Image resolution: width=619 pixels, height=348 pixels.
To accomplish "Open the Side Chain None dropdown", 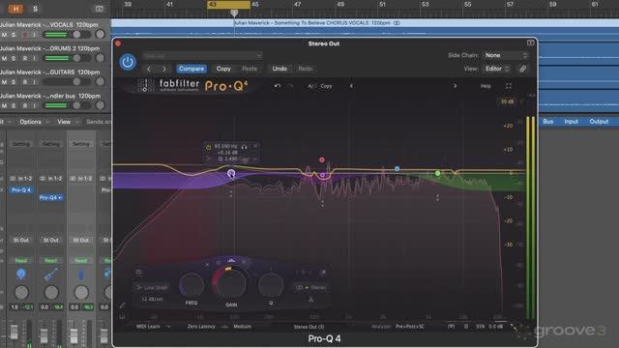I will click(506, 56).
